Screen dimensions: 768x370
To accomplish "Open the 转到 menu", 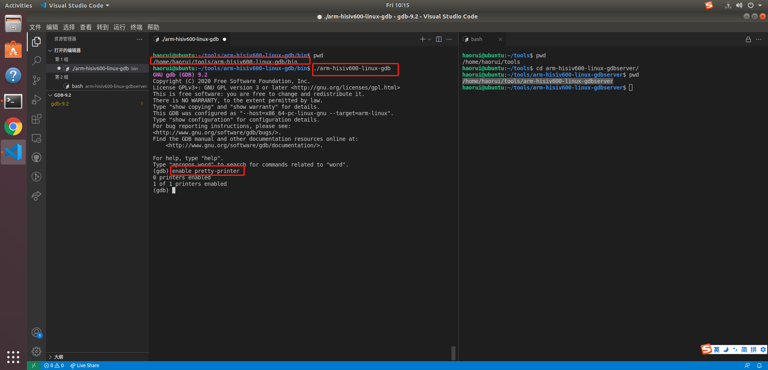I will (103, 27).
